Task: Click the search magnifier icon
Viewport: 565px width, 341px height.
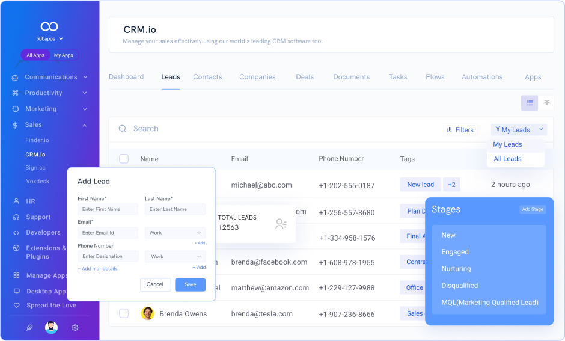Action: pyautogui.click(x=123, y=129)
